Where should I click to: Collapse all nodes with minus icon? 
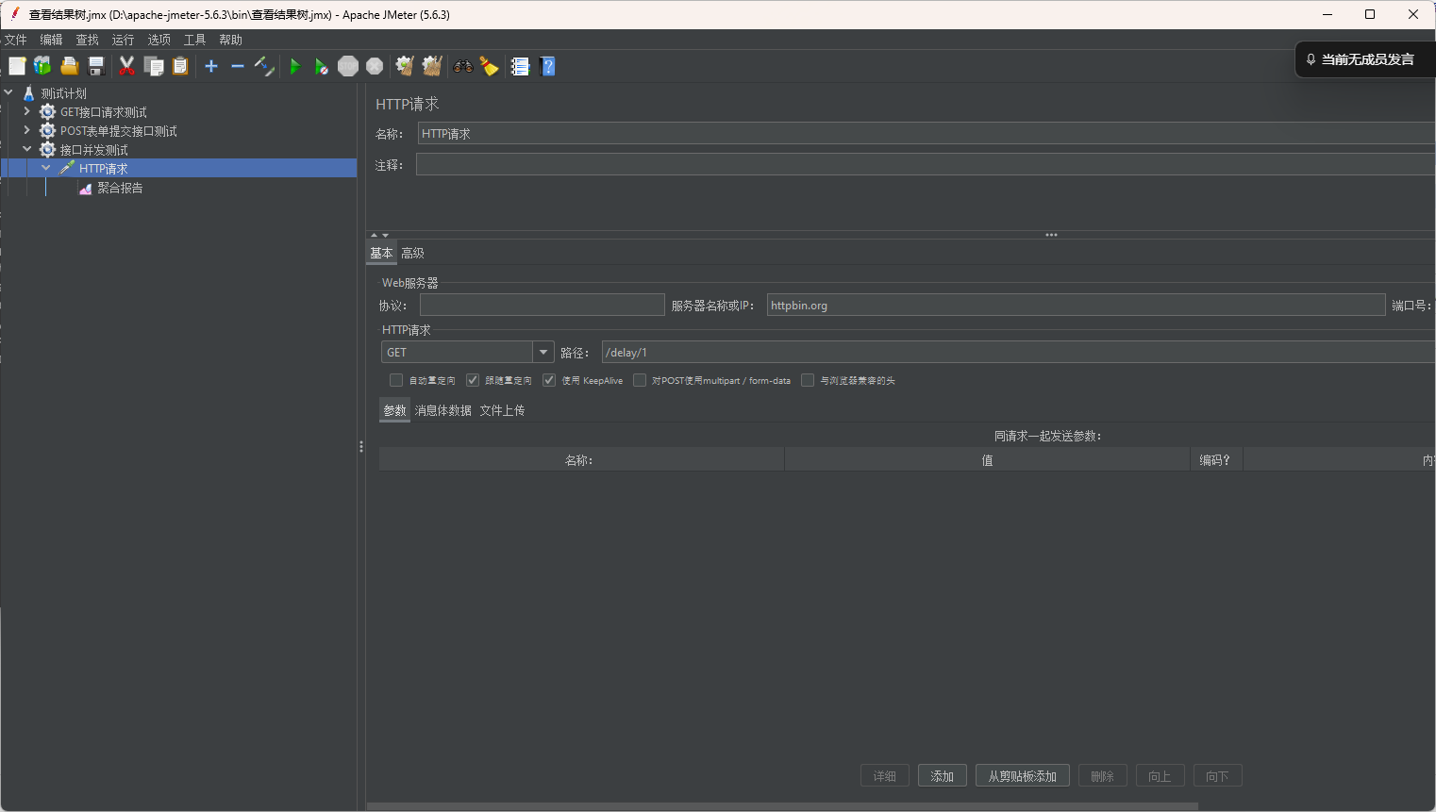coord(238,66)
